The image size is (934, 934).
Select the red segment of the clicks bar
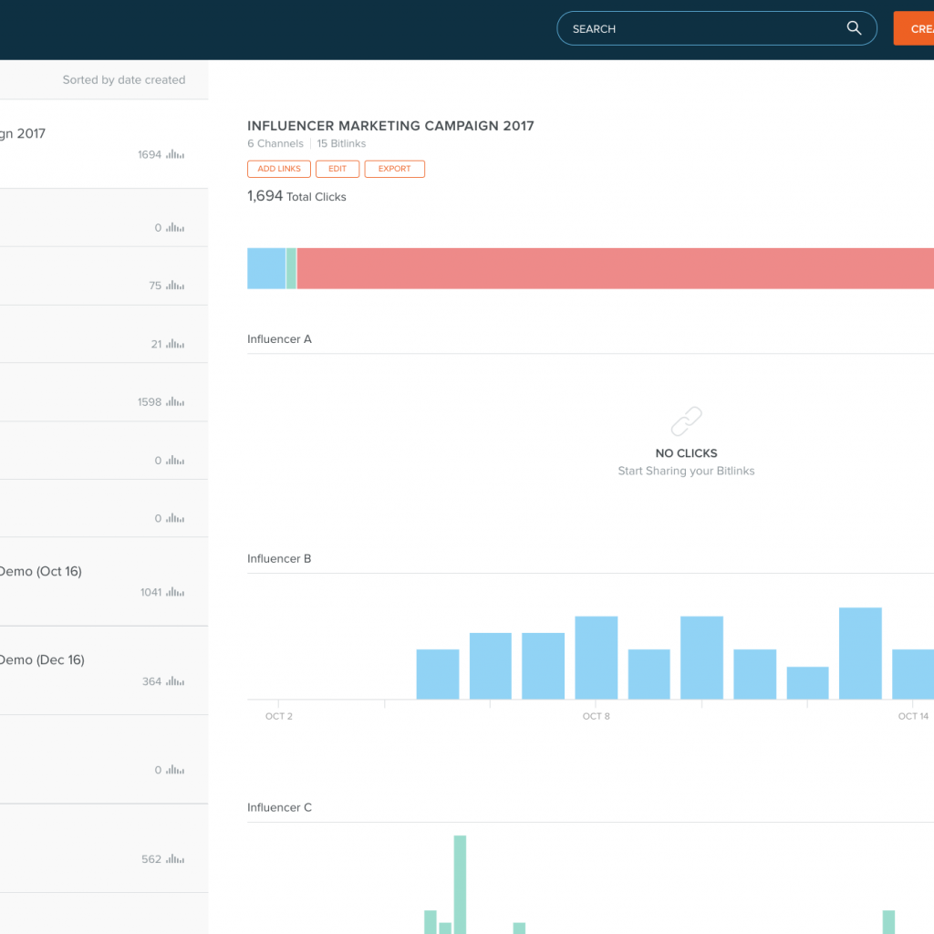pyautogui.click(x=616, y=269)
